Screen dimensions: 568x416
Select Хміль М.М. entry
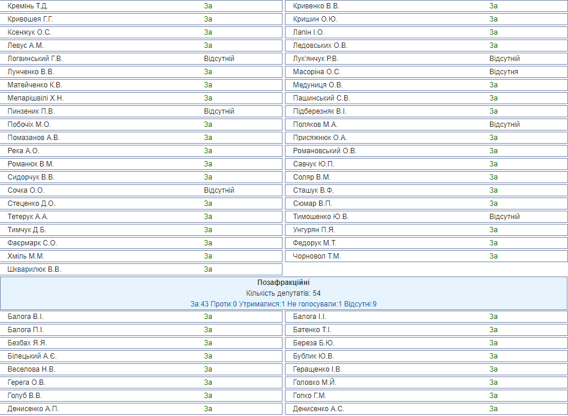tap(141, 256)
